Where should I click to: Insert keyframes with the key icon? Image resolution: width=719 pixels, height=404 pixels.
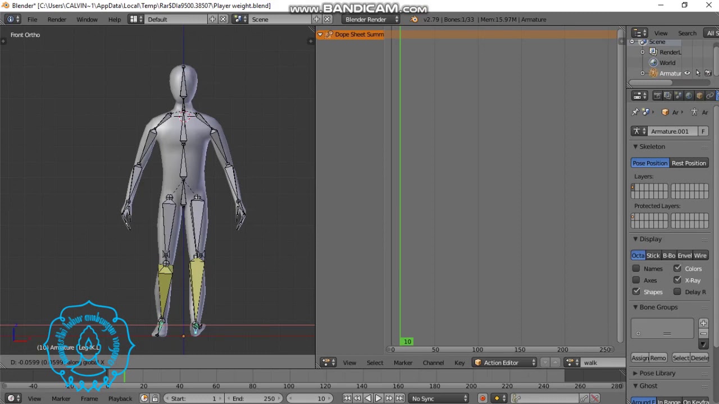584,398
